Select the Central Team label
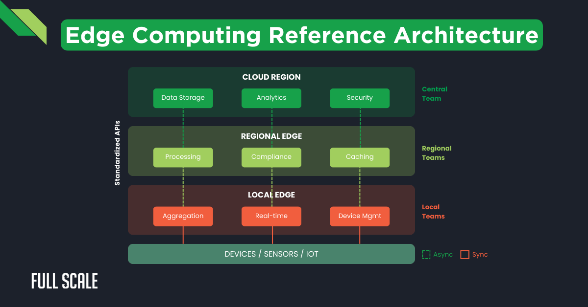Image resolution: width=588 pixels, height=307 pixels. click(435, 93)
